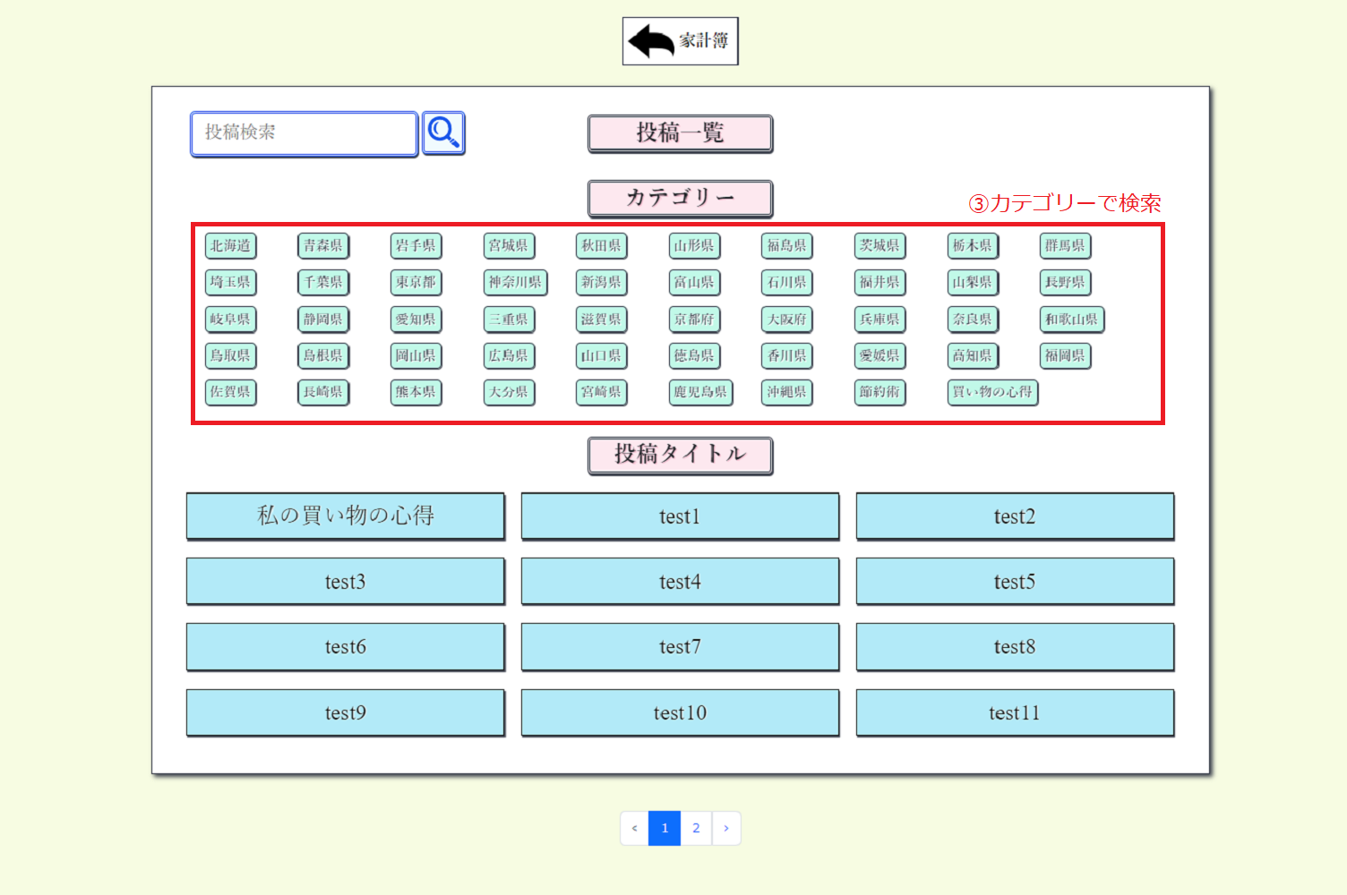Choose the 奈良県 category
The image size is (1347, 895).
[974, 320]
